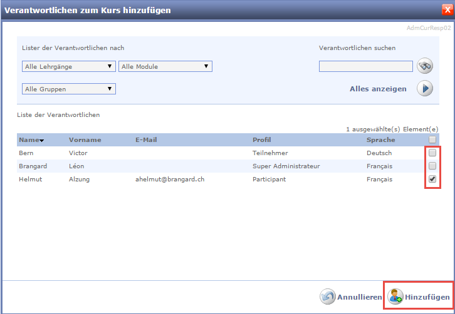Check the box for Victor Bern
Screen dimensions: 455x314
coord(432,153)
